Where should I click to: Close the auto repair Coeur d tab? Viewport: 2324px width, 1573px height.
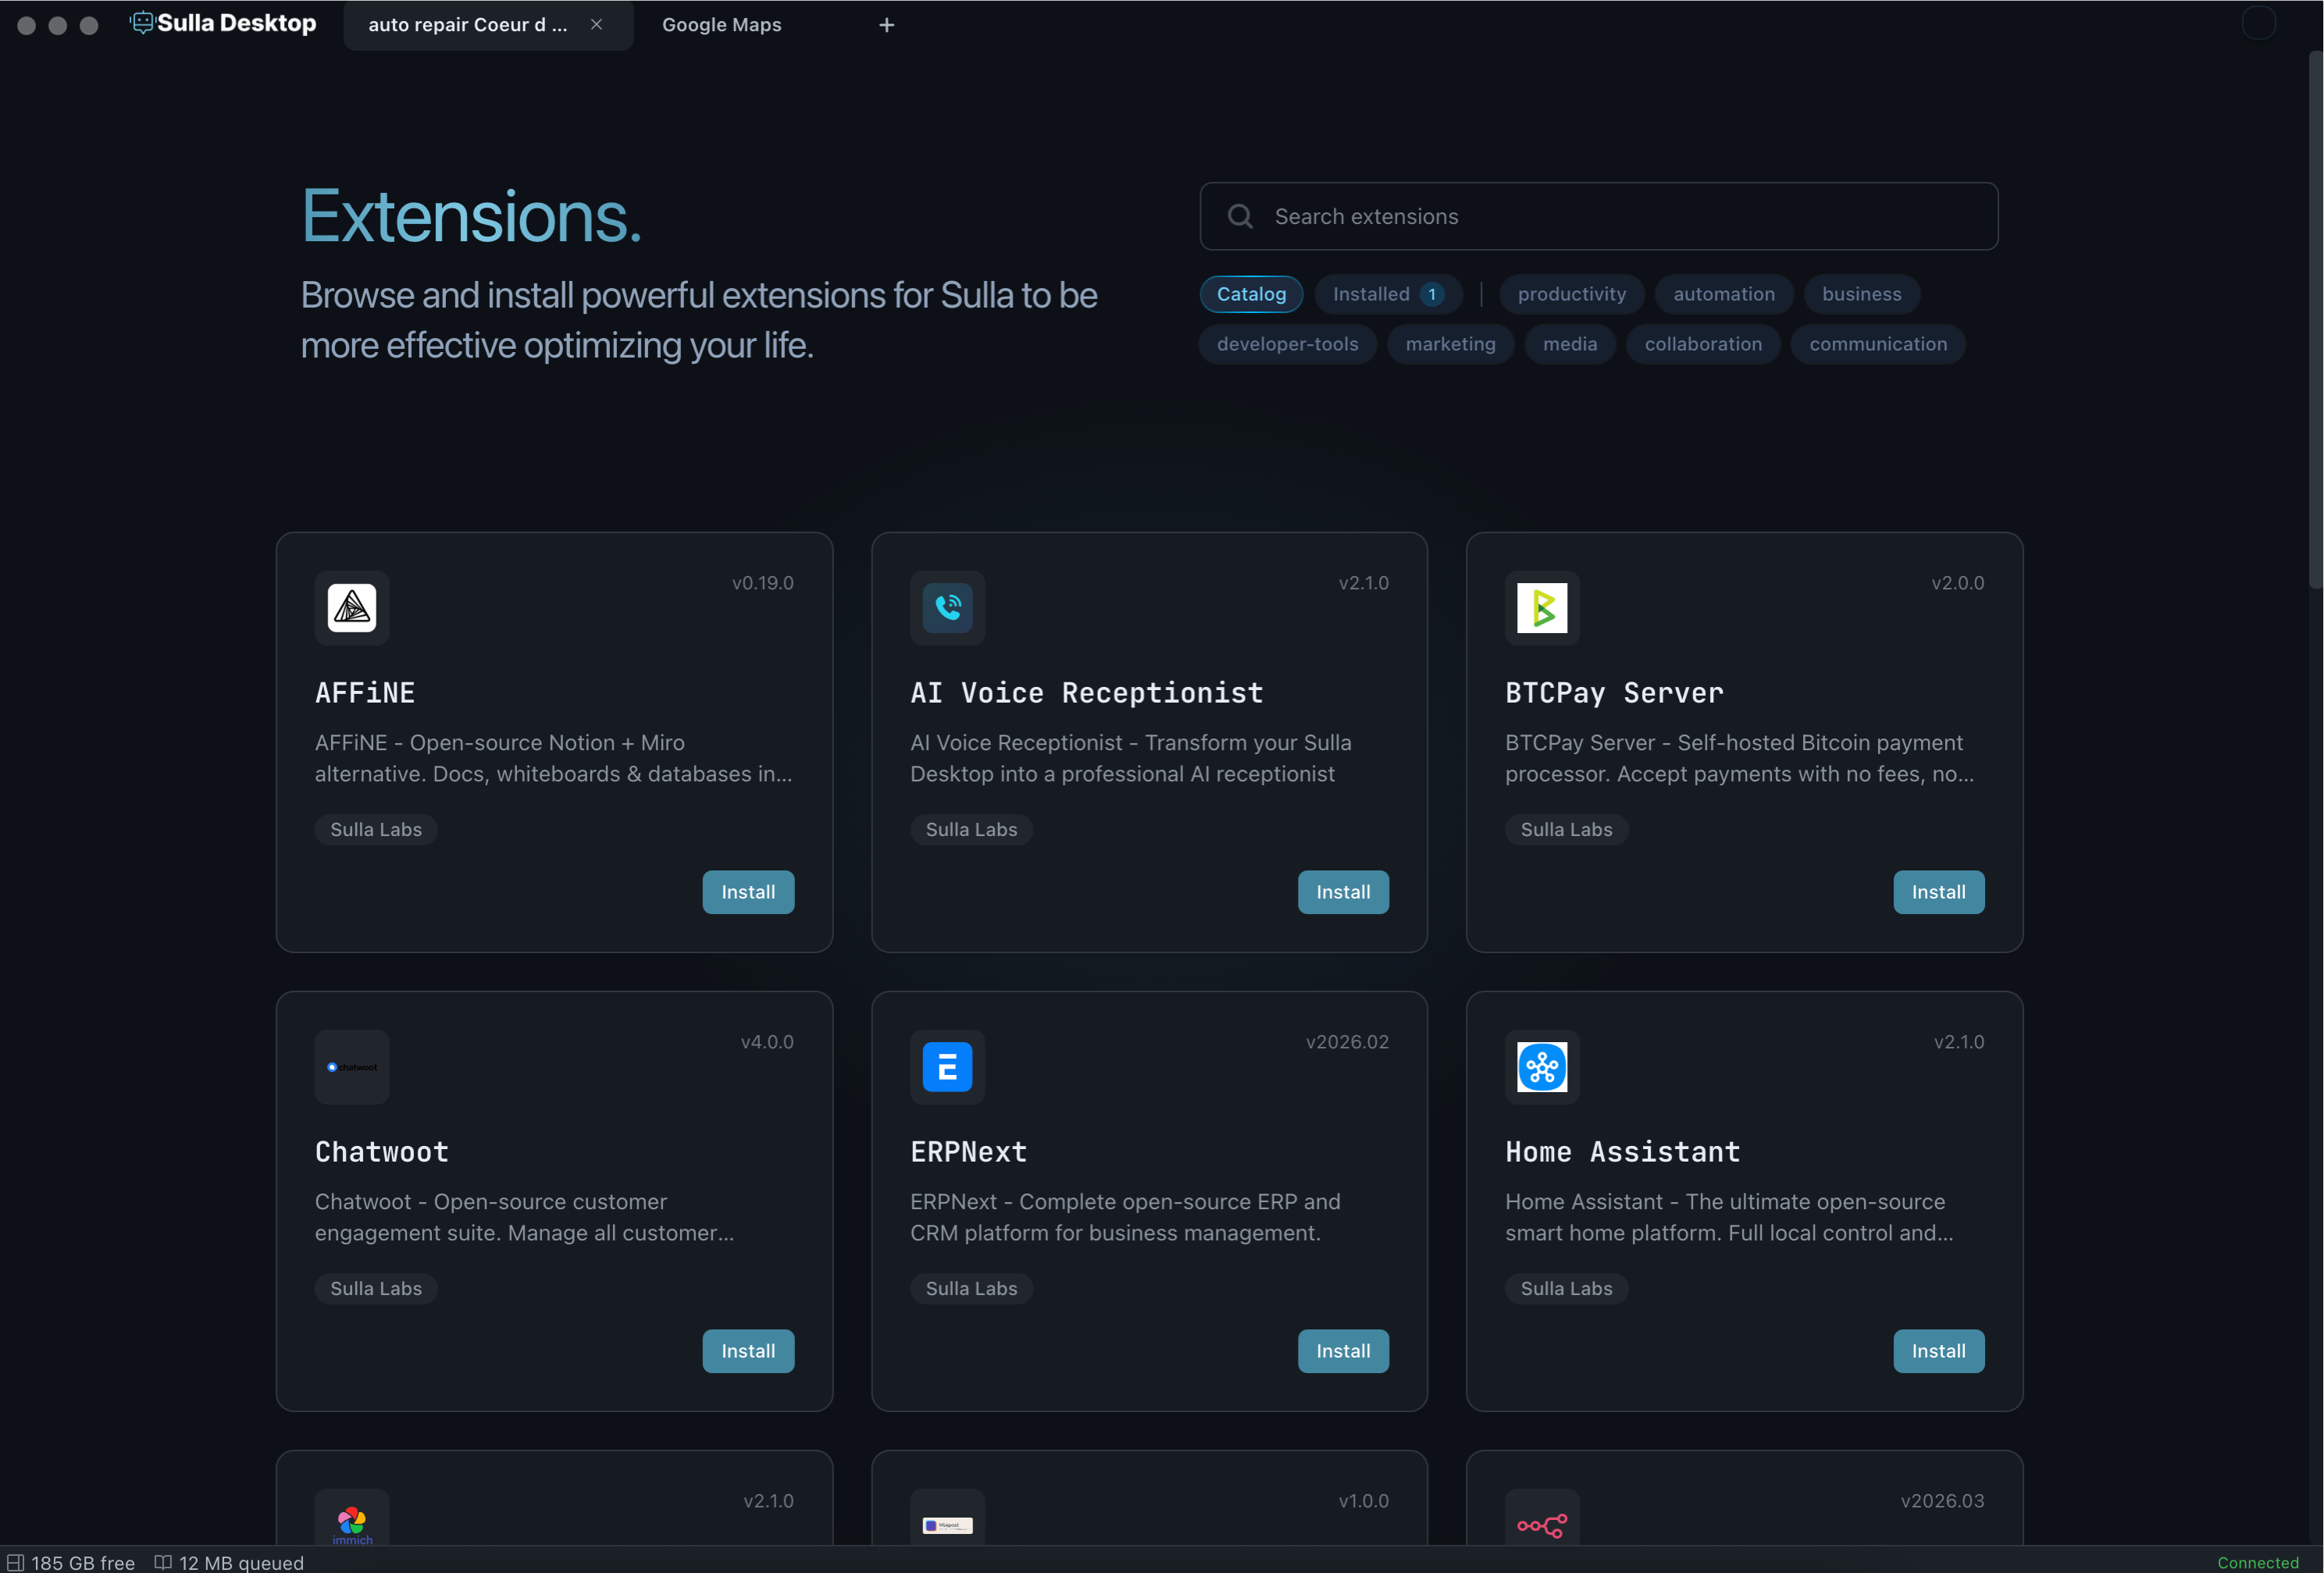tap(596, 24)
